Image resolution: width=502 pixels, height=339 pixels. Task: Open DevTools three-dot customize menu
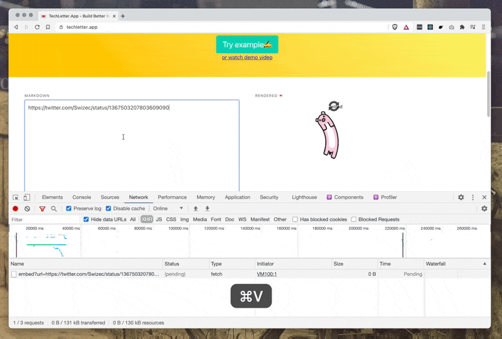[473, 197]
